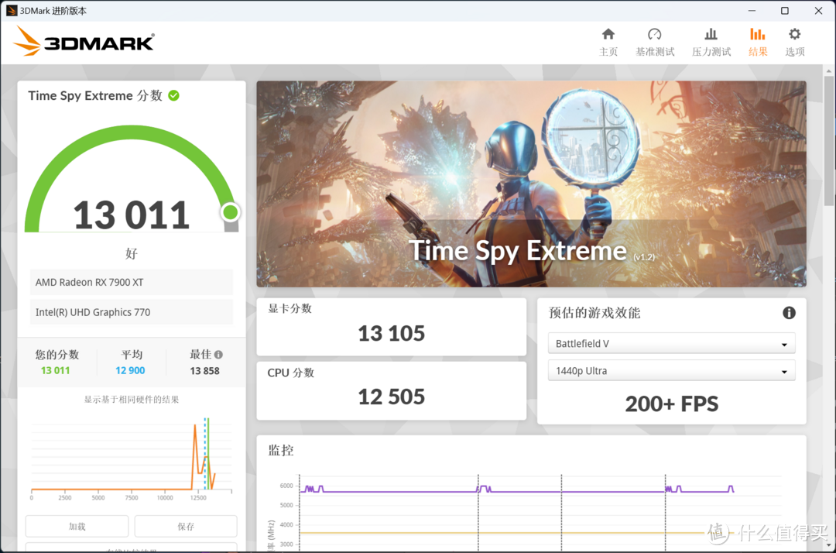Screen dimensions: 836x553
Task: Expand the 1440p Ultra resolution dropdown
Action: (671, 371)
